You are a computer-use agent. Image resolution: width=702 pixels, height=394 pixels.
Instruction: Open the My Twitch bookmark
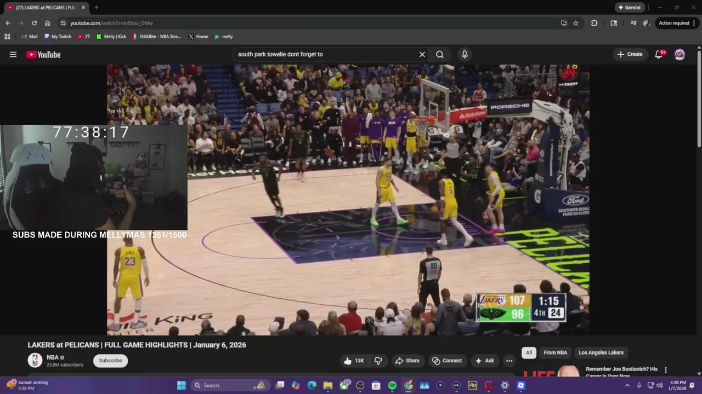(57, 37)
